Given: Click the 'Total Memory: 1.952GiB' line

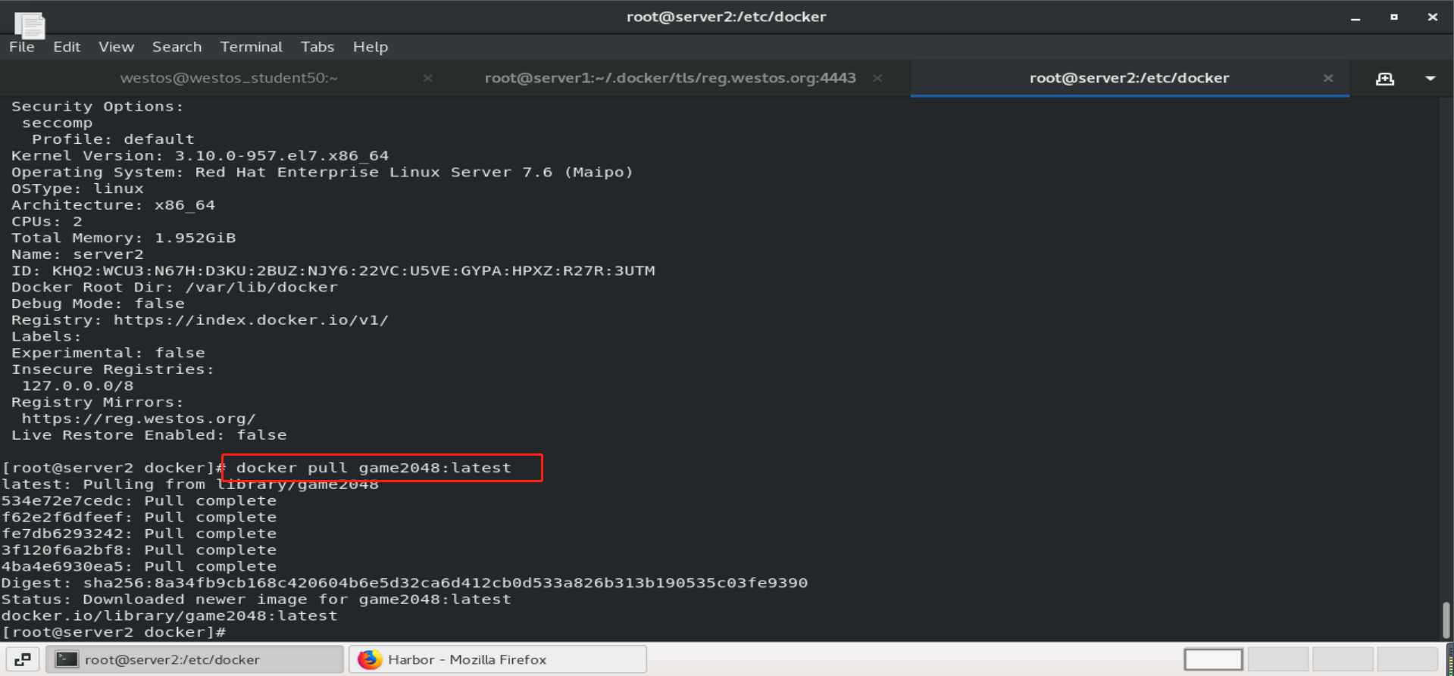Looking at the screenshot, I should pos(124,238).
